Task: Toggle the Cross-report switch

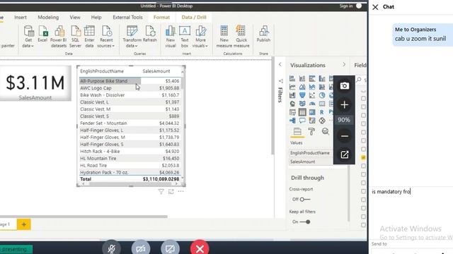Action: (x=305, y=199)
